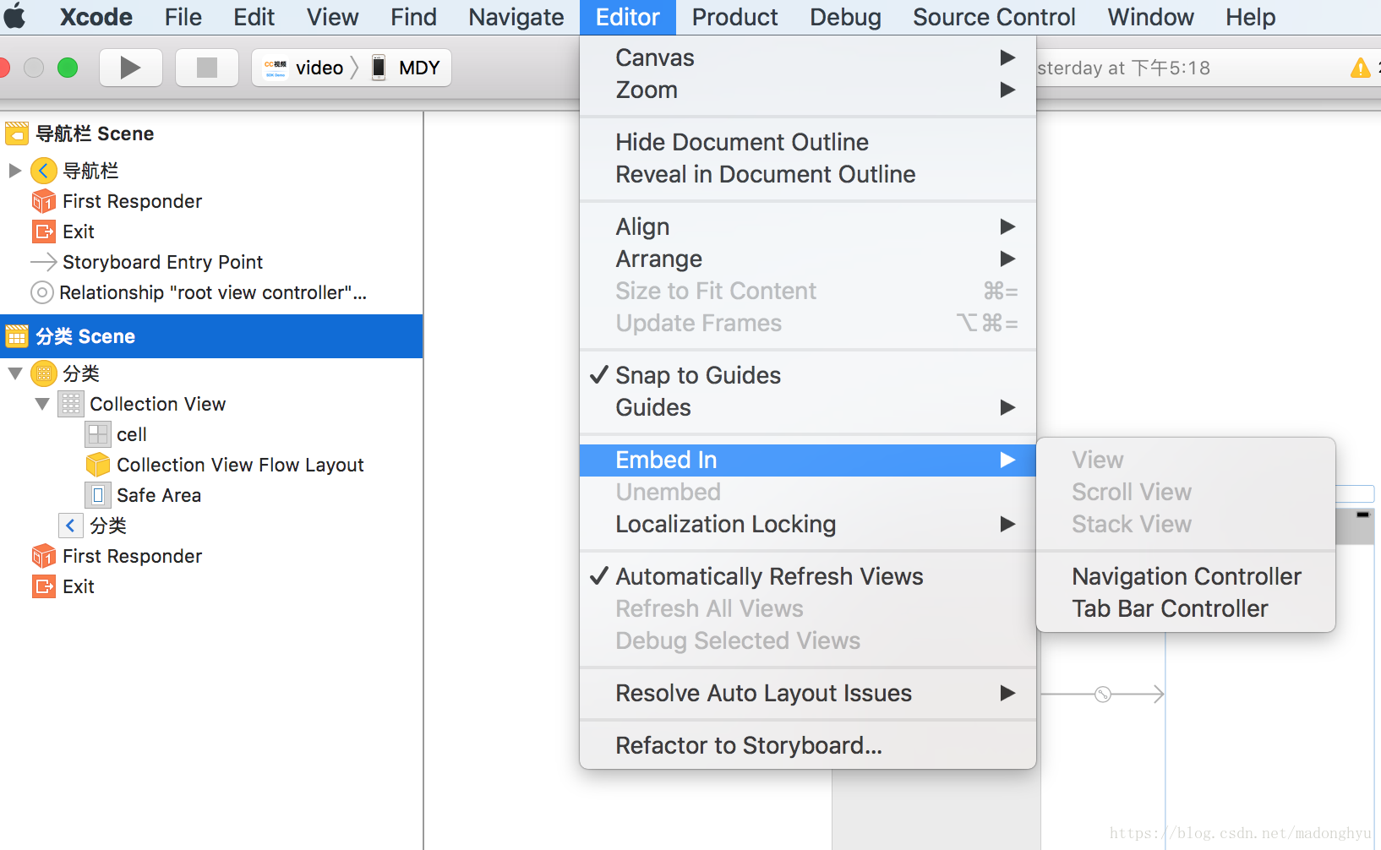The height and width of the screenshot is (850, 1381).
Task: Open the Zoom submenu
Action: tap(807, 90)
